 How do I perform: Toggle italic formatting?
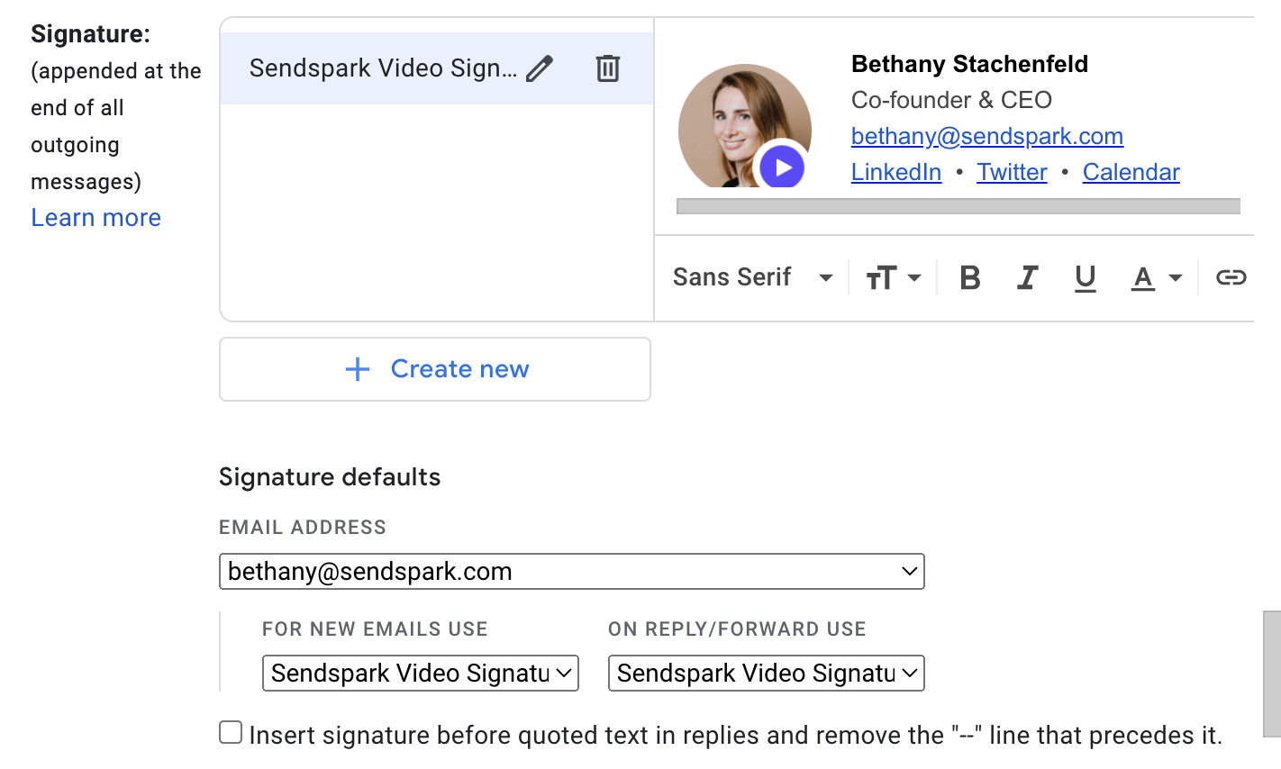pyautogui.click(x=1027, y=277)
